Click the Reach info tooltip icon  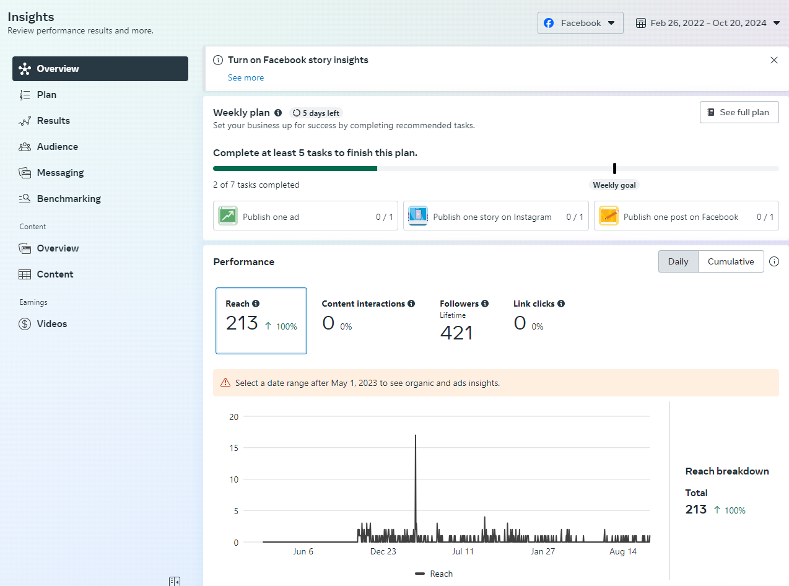[x=256, y=304]
